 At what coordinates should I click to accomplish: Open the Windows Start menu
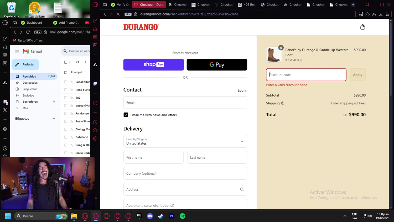[8, 216]
